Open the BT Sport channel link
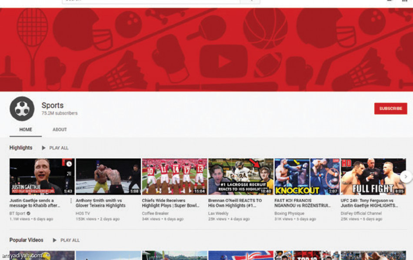 (x=18, y=213)
